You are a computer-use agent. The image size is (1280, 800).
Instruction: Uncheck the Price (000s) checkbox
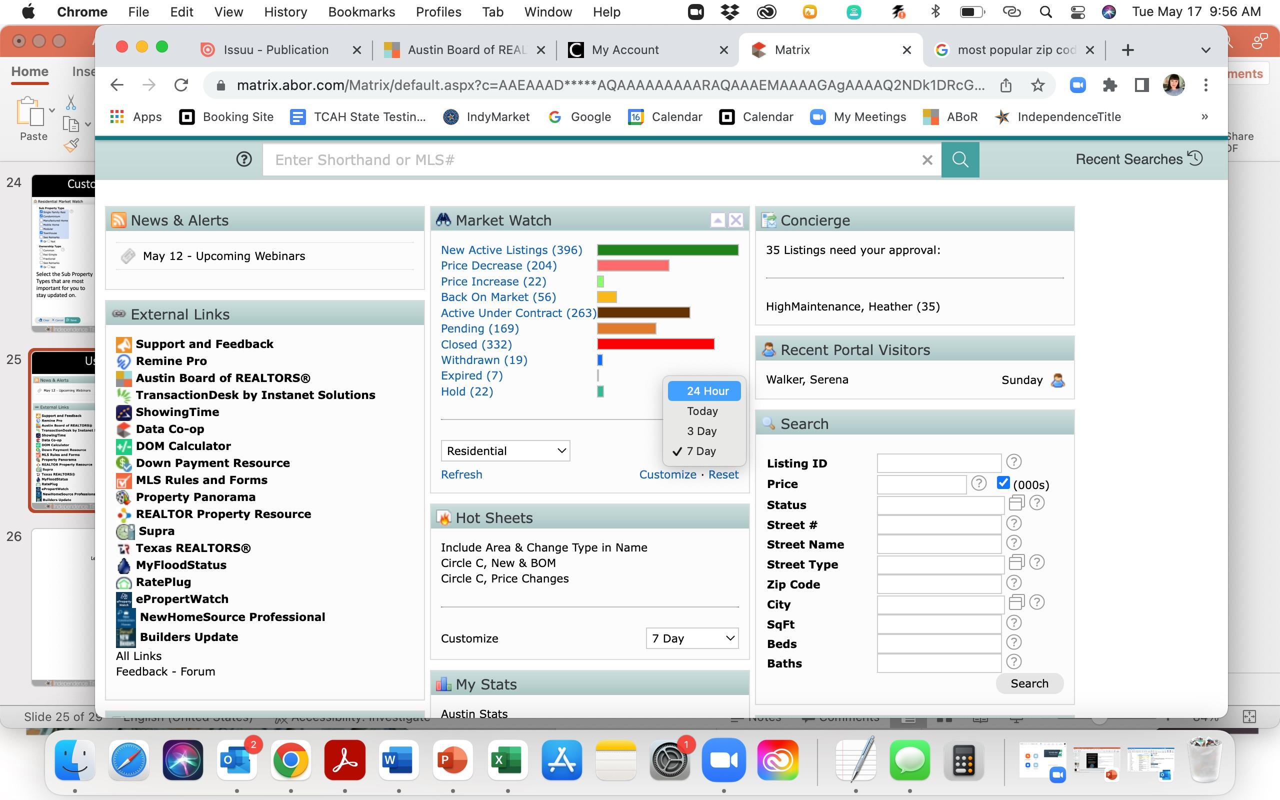1003,483
